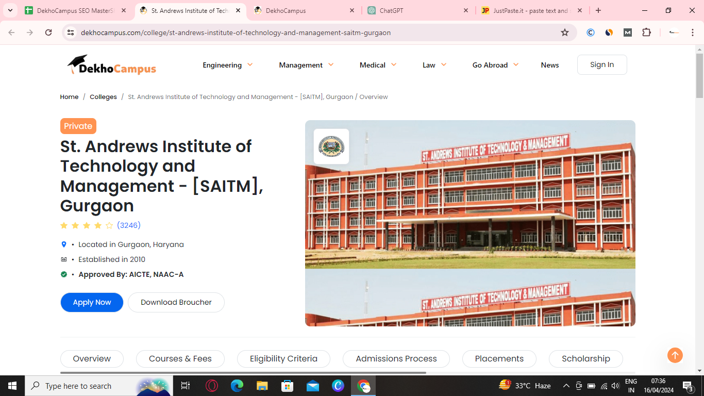Click the Download Broucher button
This screenshot has height=396, width=704.
tap(176, 303)
